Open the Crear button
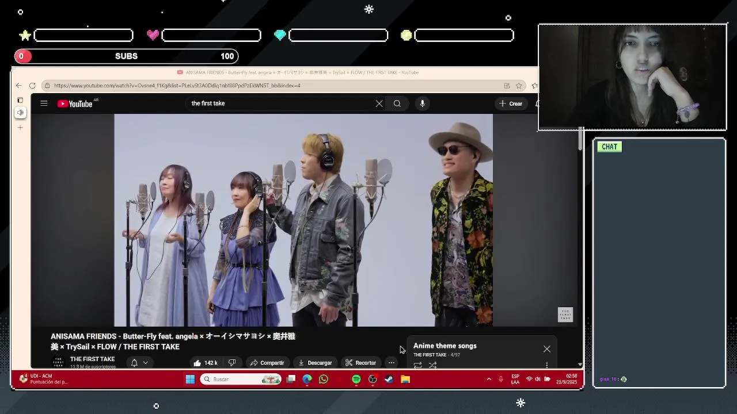The width and height of the screenshot is (737, 414). (x=511, y=103)
